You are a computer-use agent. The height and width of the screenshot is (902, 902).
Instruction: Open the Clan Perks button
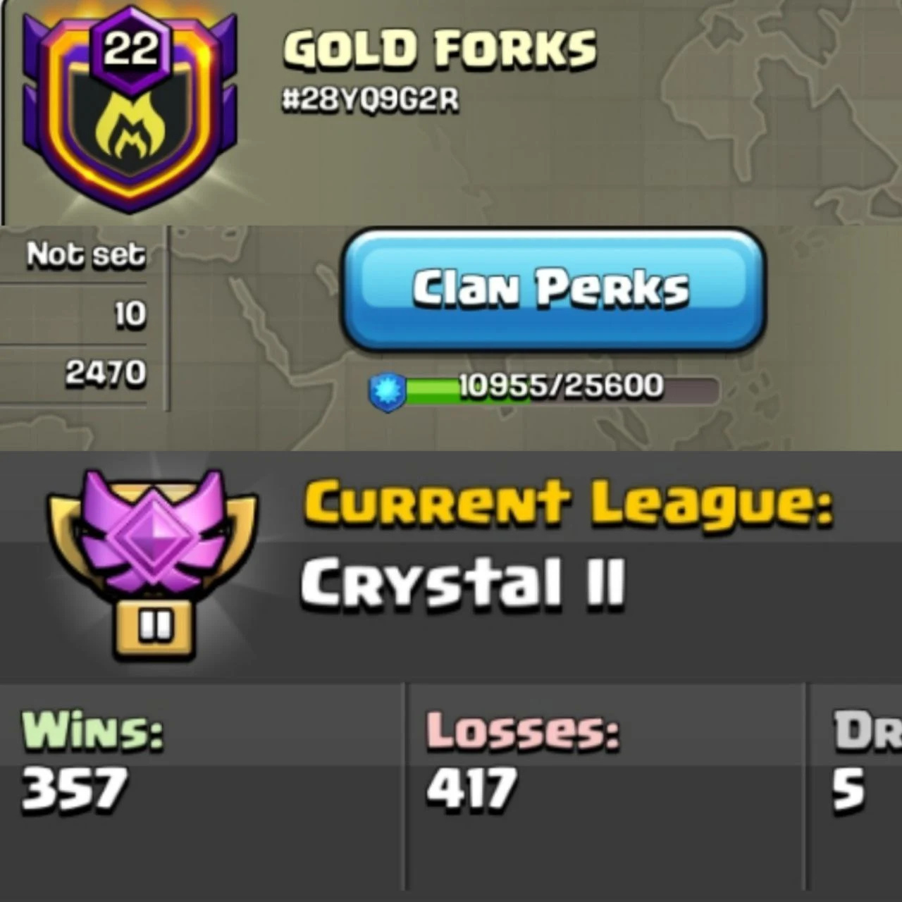[553, 290]
